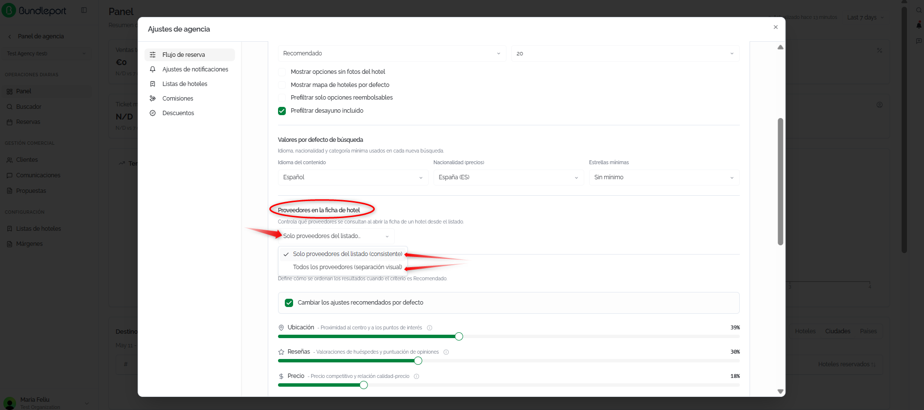Open the Last 7 days range dropdown
Viewport: 924px width, 410px height.
point(865,17)
